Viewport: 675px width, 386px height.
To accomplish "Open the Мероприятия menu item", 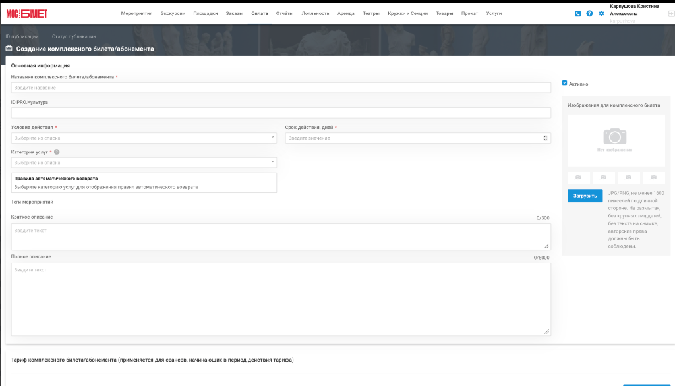I will coord(136,13).
